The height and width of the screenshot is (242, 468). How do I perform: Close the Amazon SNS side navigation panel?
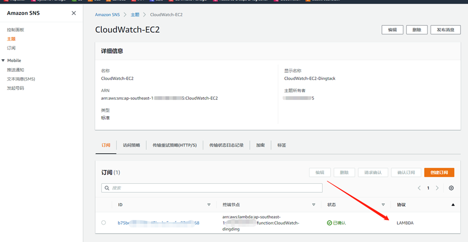pos(73,13)
